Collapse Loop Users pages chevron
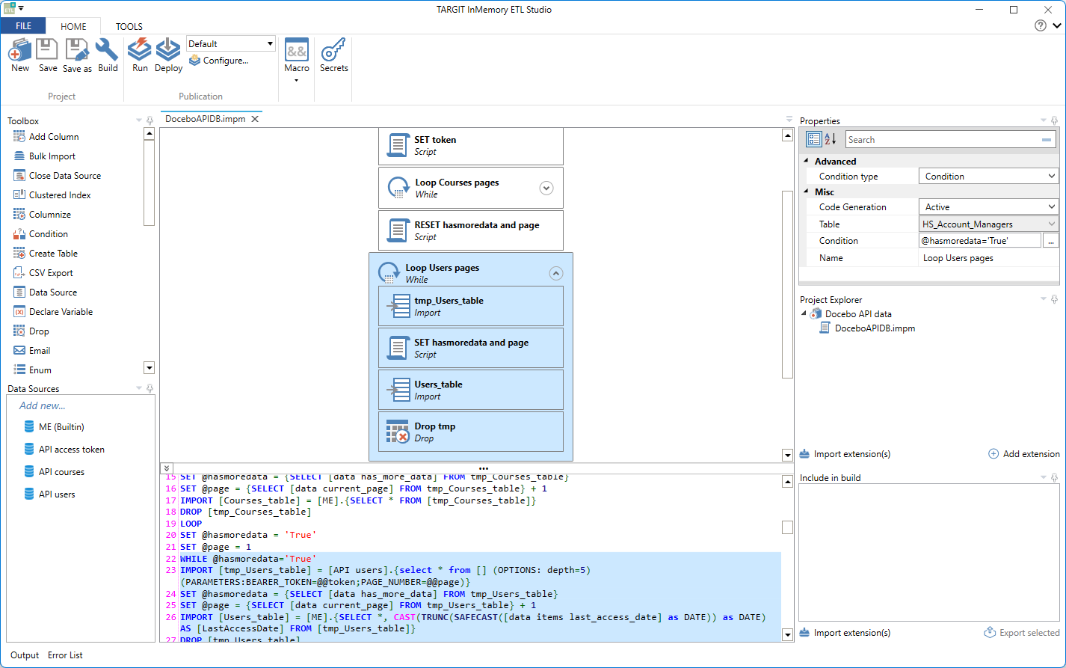This screenshot has width=1066, height=668. click(555, 274)
